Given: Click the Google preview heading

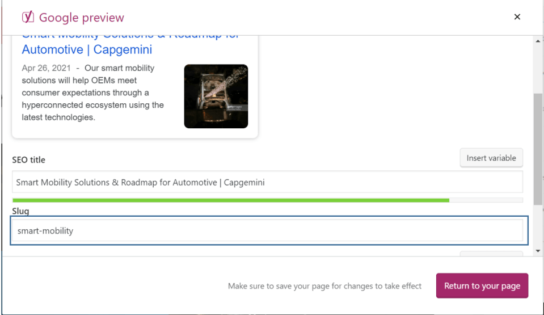Looking at the screenshot, I should coord(82,18).
